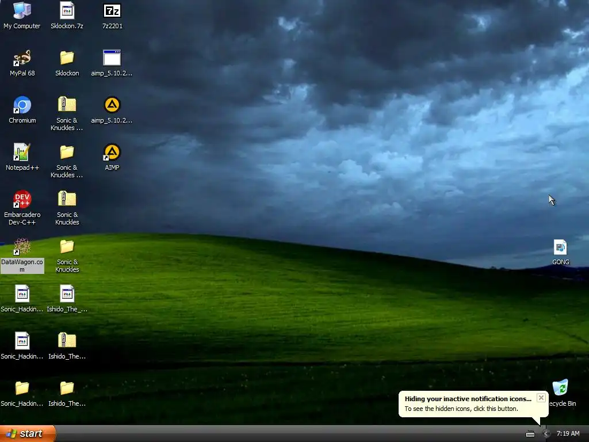The width and height of the screenshot is (589, 442).
Task: Select the Ishido_The_ file with document icon
Action: coord(67,299)
